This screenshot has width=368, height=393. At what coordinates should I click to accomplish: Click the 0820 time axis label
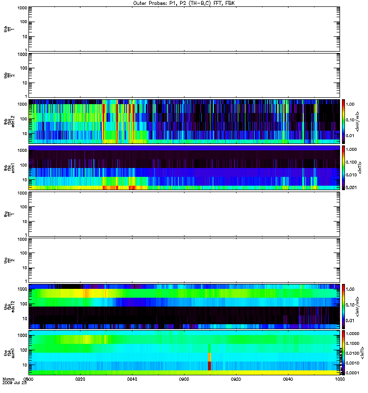(80, 379)
